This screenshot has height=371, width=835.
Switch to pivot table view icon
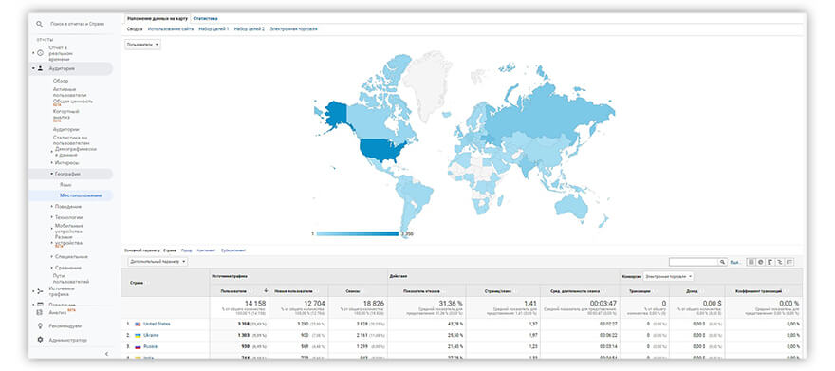789,262
